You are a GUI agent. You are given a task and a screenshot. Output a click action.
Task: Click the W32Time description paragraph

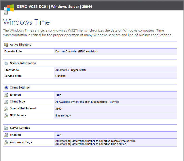tap(87, 33)
